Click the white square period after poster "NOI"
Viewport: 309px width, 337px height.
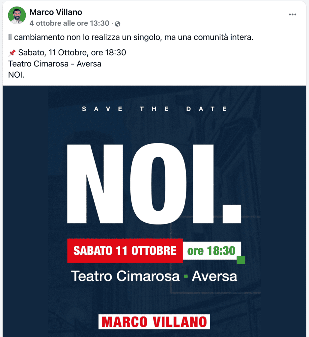(x=232, y=214)
